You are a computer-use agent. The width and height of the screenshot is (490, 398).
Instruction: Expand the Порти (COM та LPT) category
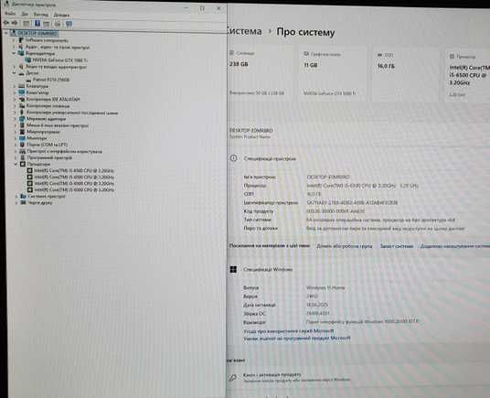pyautogui.click(x=16, y=145)
